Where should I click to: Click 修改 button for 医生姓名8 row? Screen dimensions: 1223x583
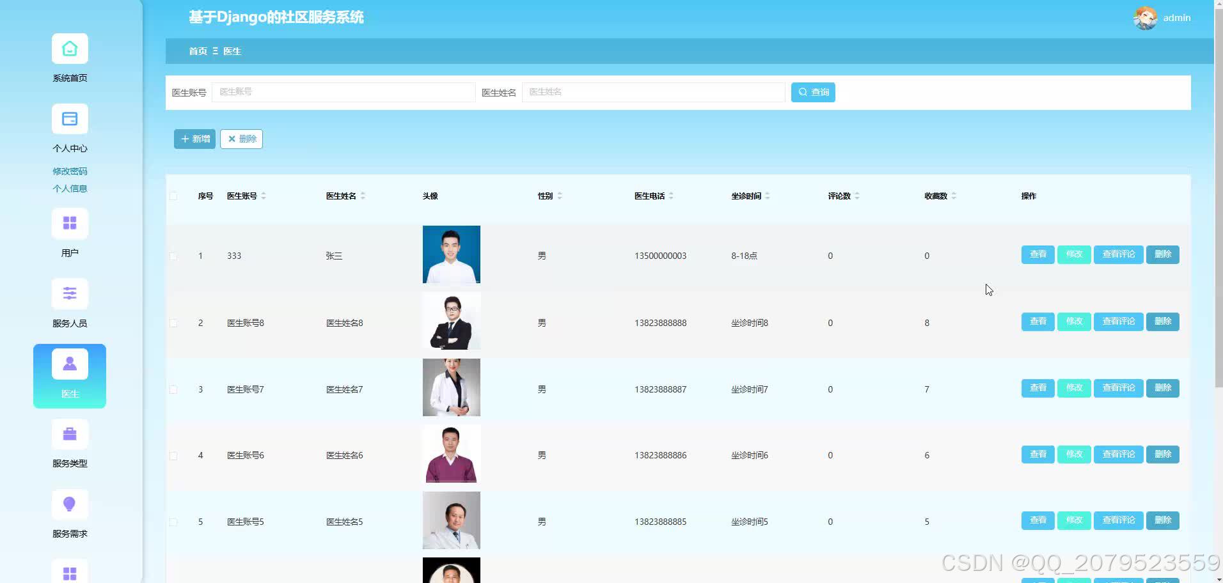[x=1074, y=322]
